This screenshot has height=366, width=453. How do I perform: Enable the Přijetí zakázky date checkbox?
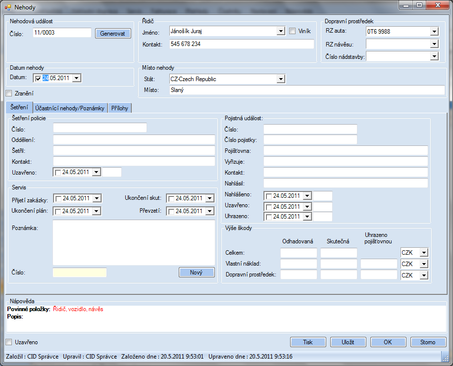(x=58, y=199)
